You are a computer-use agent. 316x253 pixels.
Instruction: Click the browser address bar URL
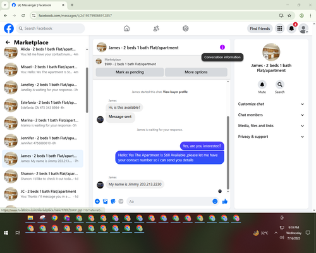[x=75, y=16]
